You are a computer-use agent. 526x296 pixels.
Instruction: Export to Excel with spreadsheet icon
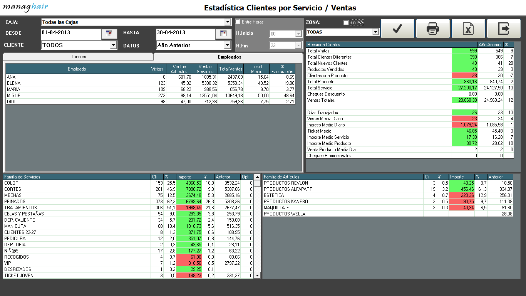tap(468, 29)
